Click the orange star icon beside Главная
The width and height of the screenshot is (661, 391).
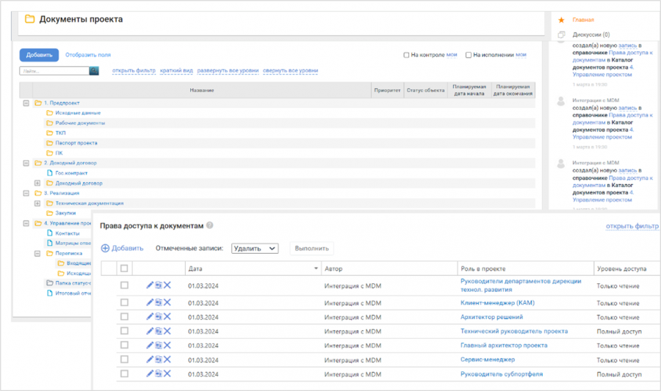(561, 20)
